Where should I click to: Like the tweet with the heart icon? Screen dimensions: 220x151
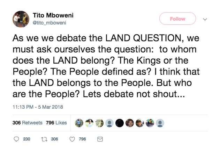click(73, 139)
